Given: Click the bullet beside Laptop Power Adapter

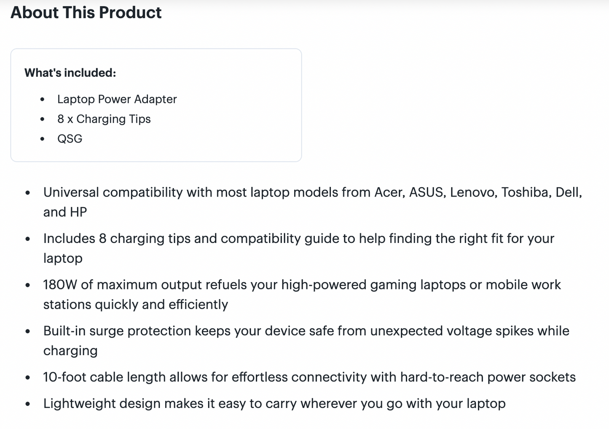Looking at the screenshot, I should [x=42, y=100].
